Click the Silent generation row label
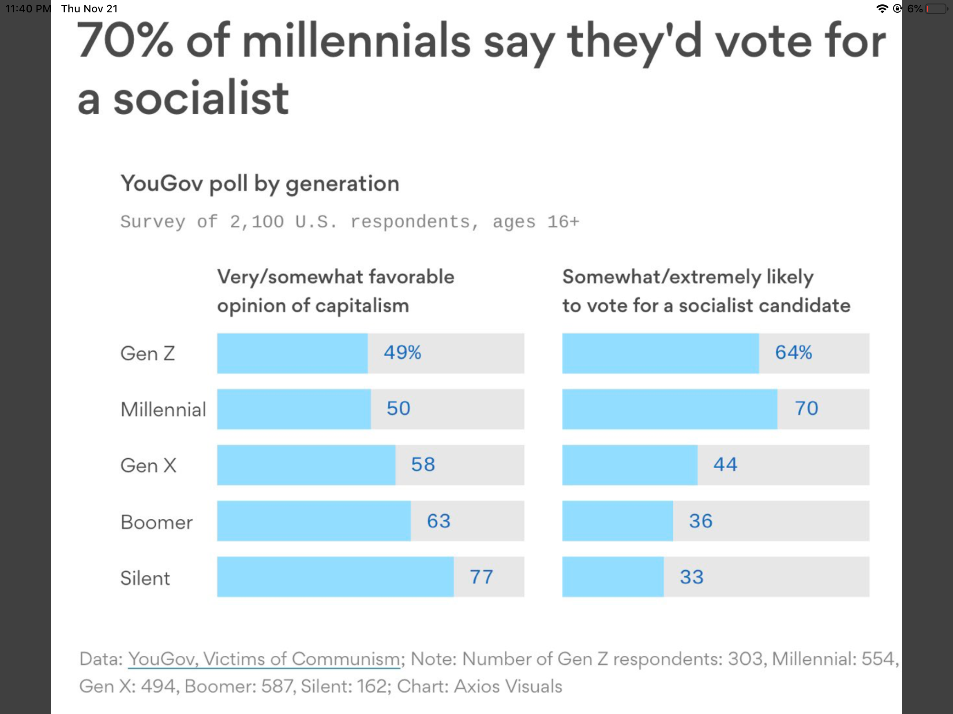Viewport: 953px width, 714px height. click(x=145, y=578)
